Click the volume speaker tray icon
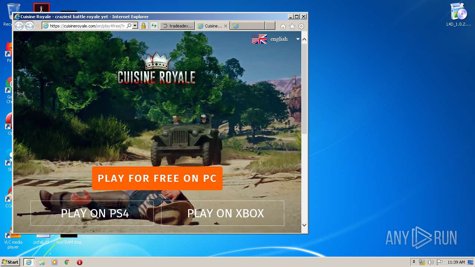The image size is (475, 267). tap(430, 262)
